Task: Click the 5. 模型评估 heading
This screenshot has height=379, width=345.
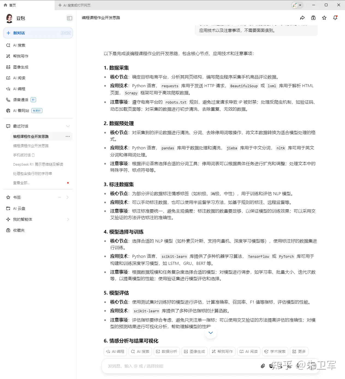Action: pyautogui.click(x=116, y=293)
